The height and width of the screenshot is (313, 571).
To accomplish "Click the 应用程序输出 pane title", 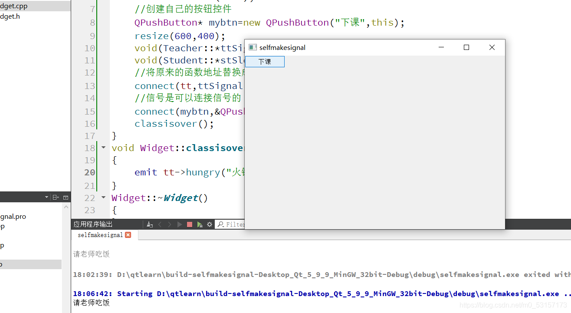I will point(93,224).
